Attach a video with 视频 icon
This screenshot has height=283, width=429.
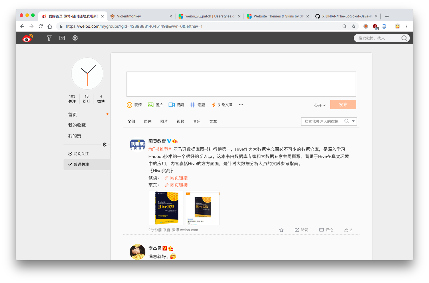(x=176, y=105)
